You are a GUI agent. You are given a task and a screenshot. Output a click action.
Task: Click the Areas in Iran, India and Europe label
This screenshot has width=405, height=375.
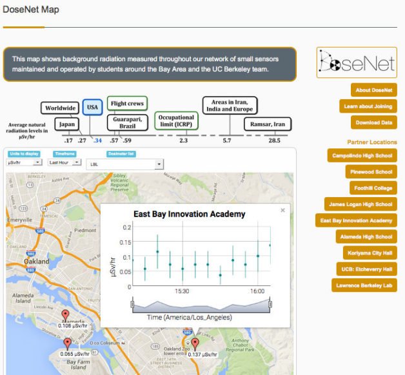tap(230, 106)
